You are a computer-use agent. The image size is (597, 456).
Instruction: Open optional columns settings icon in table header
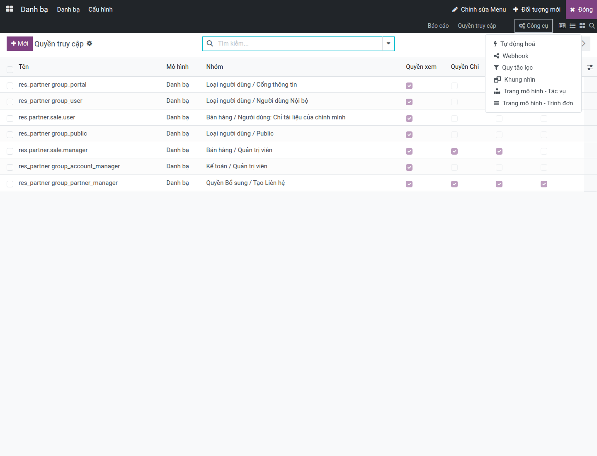point(590,67)
